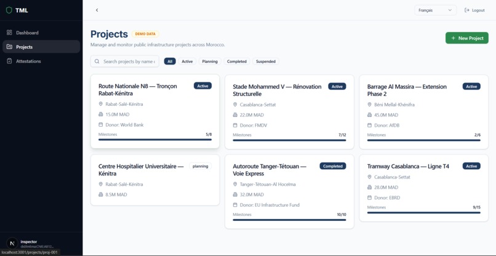The height and width of the screenshot is (256, 496).
Task: Filter projects by Planning status
Action: pyautogui.click(x=210, y=62)
